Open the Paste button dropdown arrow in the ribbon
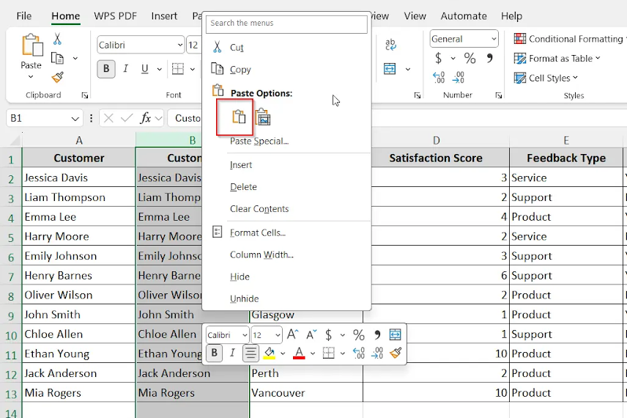 pyautogui.click(x=31, y=76)
